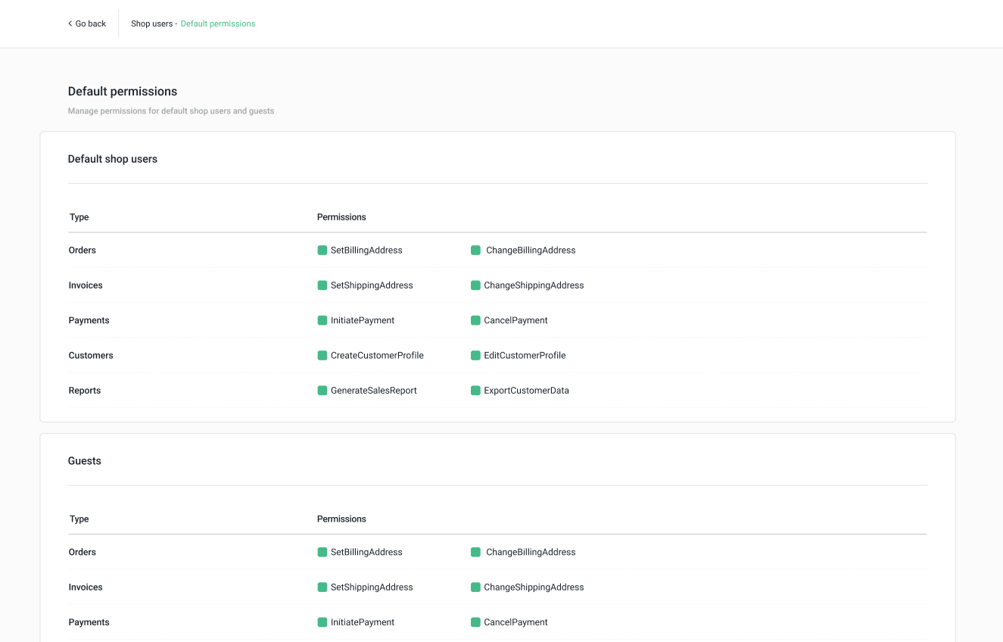
Task: Toggle the ExportCustomerData permission checkbox
Action: 475,391
